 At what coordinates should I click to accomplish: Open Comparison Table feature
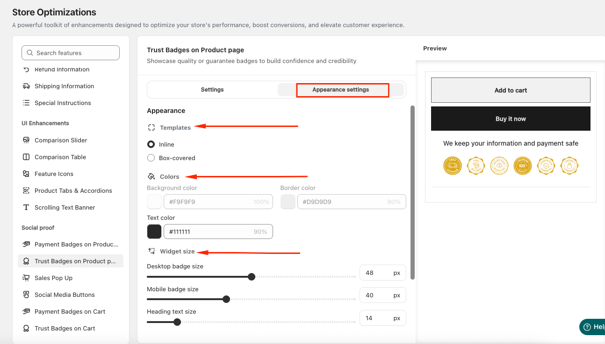[x=60, y=157]
